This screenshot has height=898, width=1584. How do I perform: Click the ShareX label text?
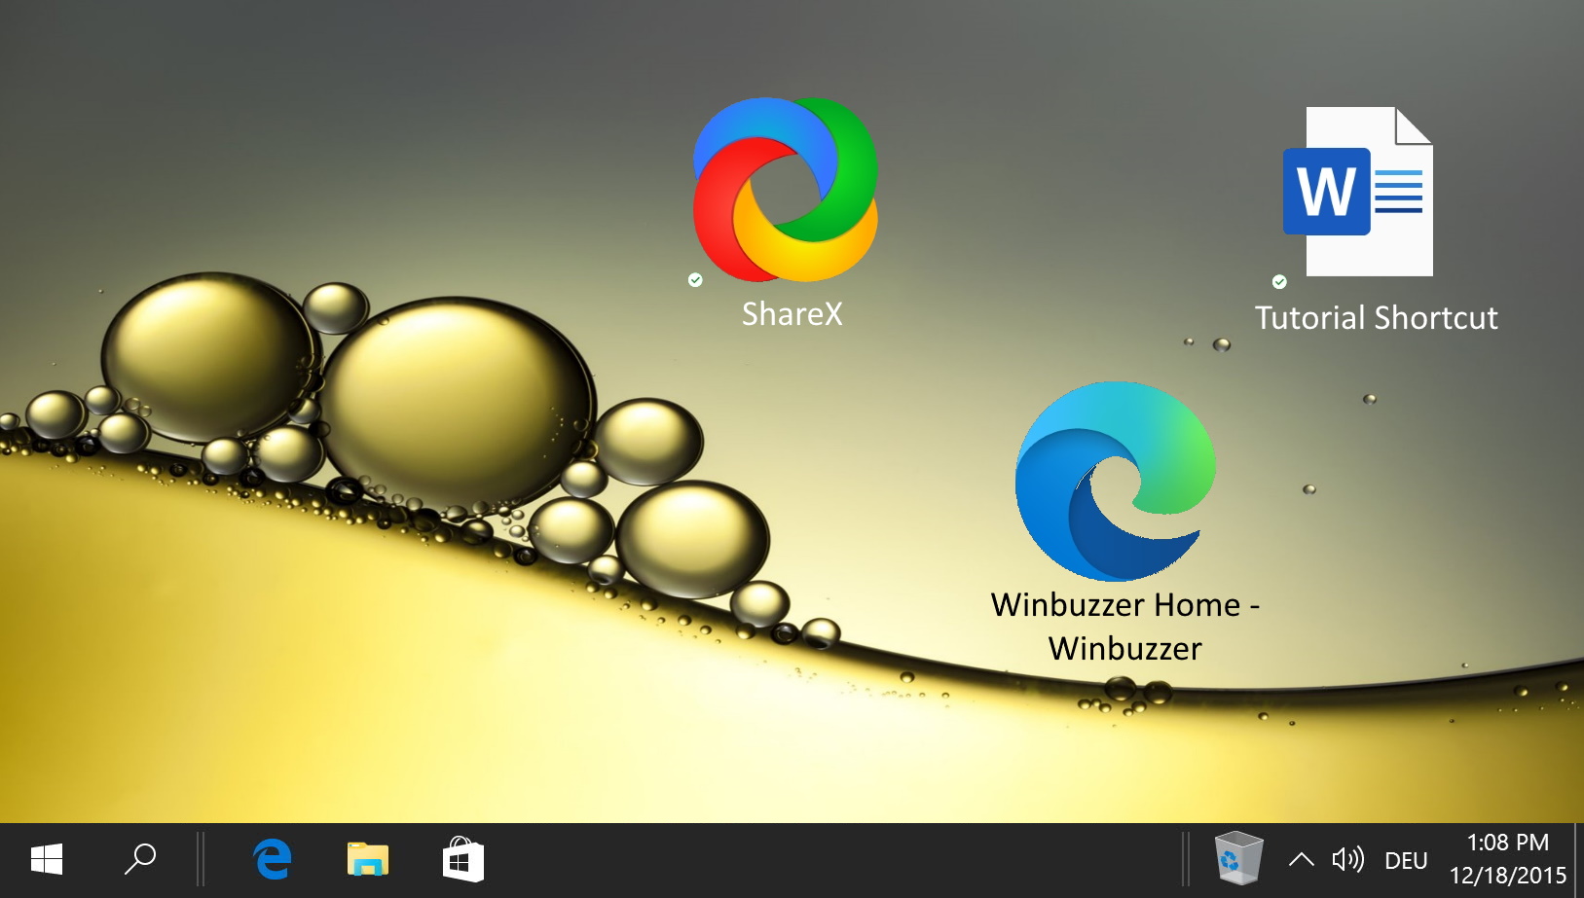tap(792, 314)
